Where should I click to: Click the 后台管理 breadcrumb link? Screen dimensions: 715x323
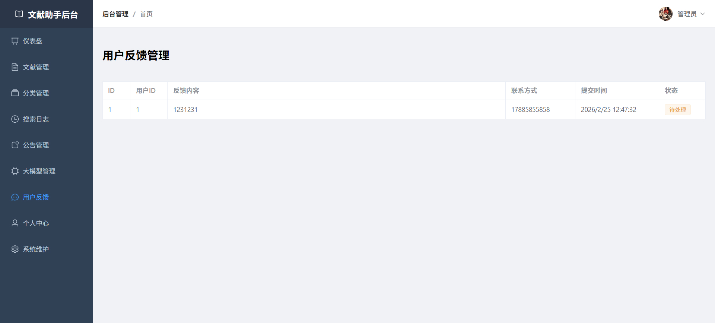[115, 14]
